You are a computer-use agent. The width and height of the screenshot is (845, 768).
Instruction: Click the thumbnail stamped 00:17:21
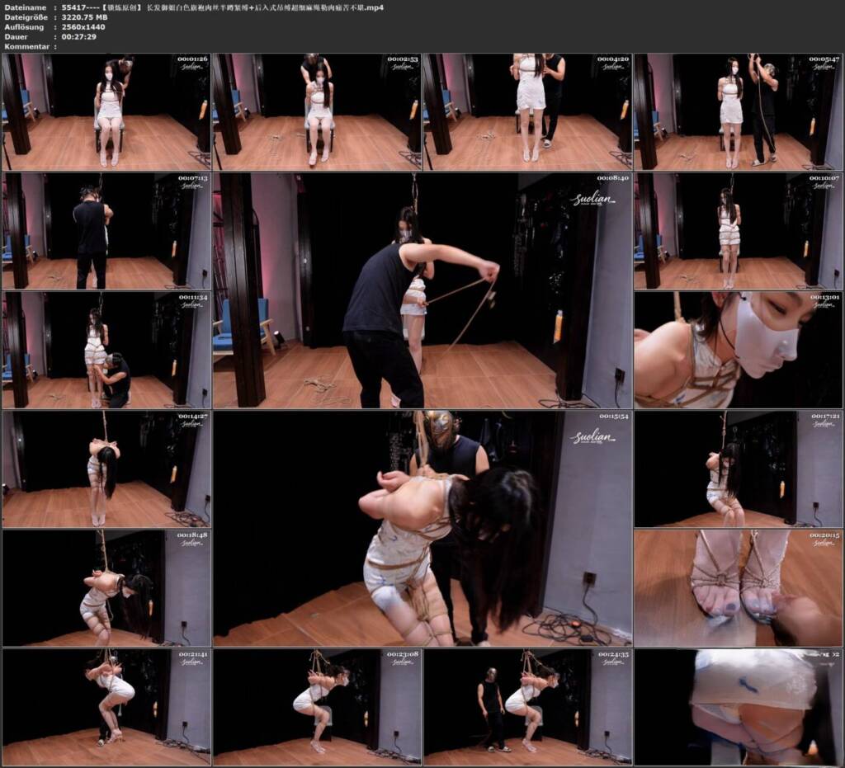click(x=739, y=469)
